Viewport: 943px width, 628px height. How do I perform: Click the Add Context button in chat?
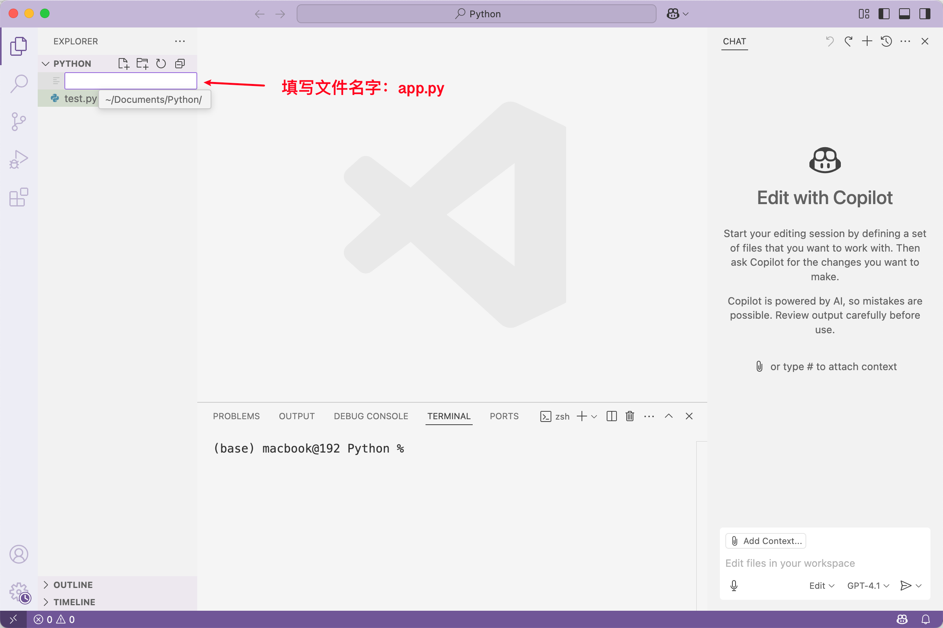(x=765, y=541)
